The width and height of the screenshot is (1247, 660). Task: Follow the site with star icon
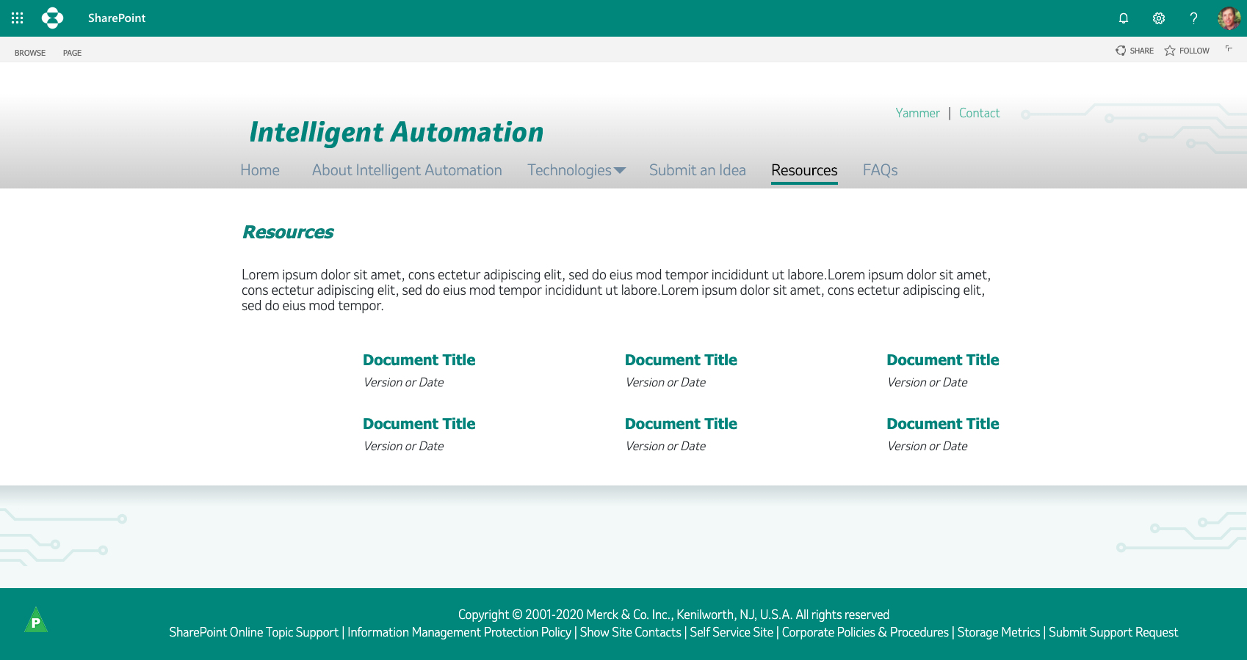(x=1170, y=51)
